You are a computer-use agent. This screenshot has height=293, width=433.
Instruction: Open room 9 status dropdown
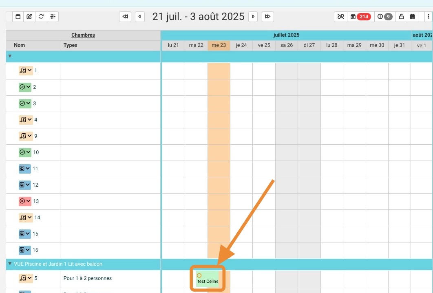click(26, 136)
